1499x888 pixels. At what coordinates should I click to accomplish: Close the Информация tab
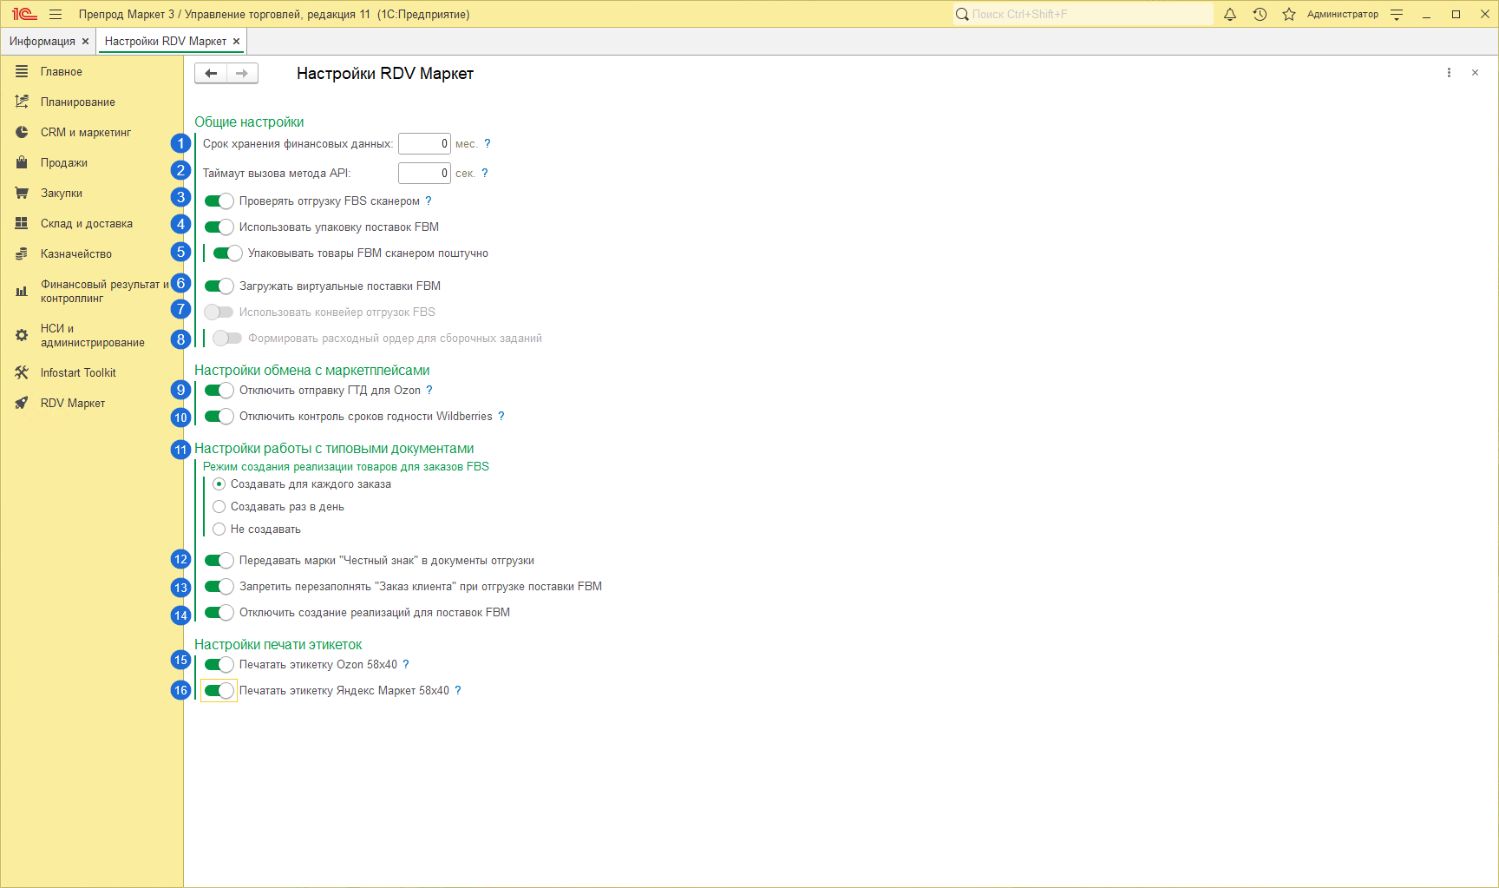85,42
